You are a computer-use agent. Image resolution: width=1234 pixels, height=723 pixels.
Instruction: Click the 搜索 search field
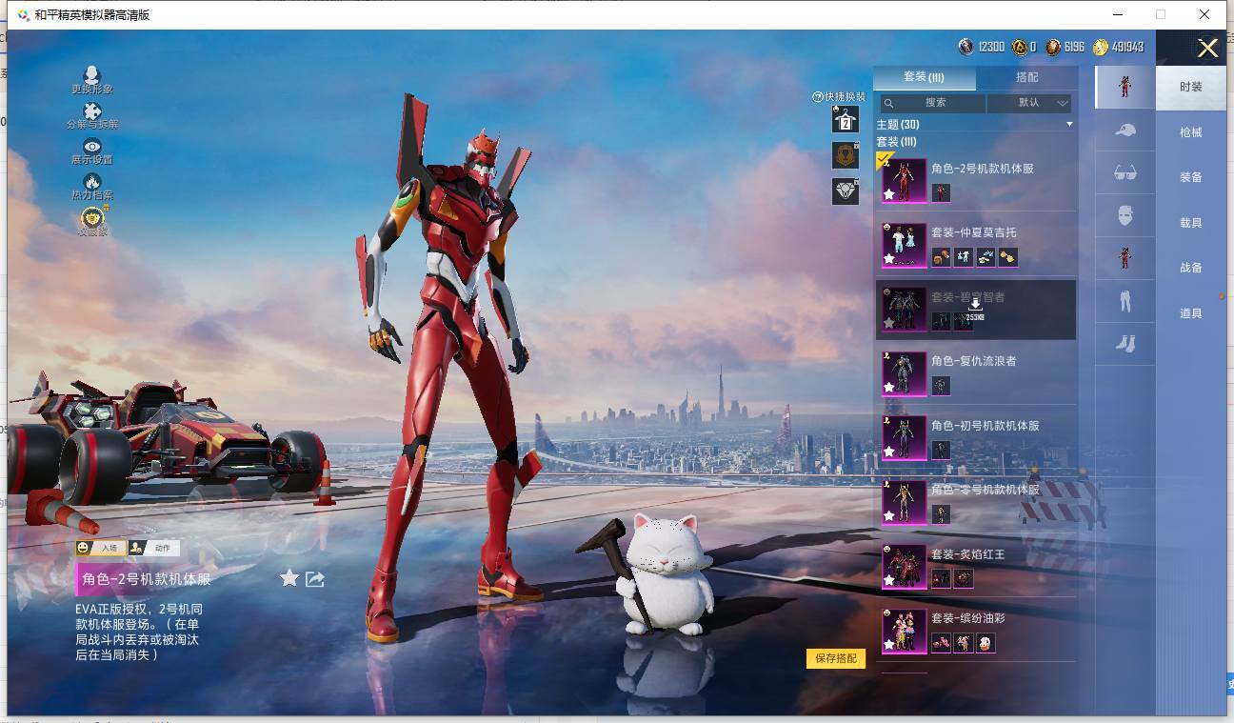tap(932, 103)
